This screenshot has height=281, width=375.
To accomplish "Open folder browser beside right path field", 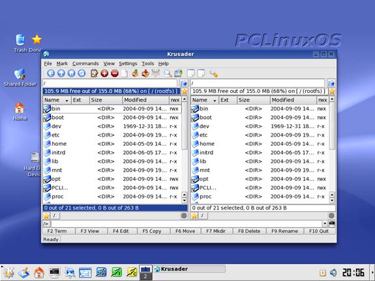I will 331,83.
